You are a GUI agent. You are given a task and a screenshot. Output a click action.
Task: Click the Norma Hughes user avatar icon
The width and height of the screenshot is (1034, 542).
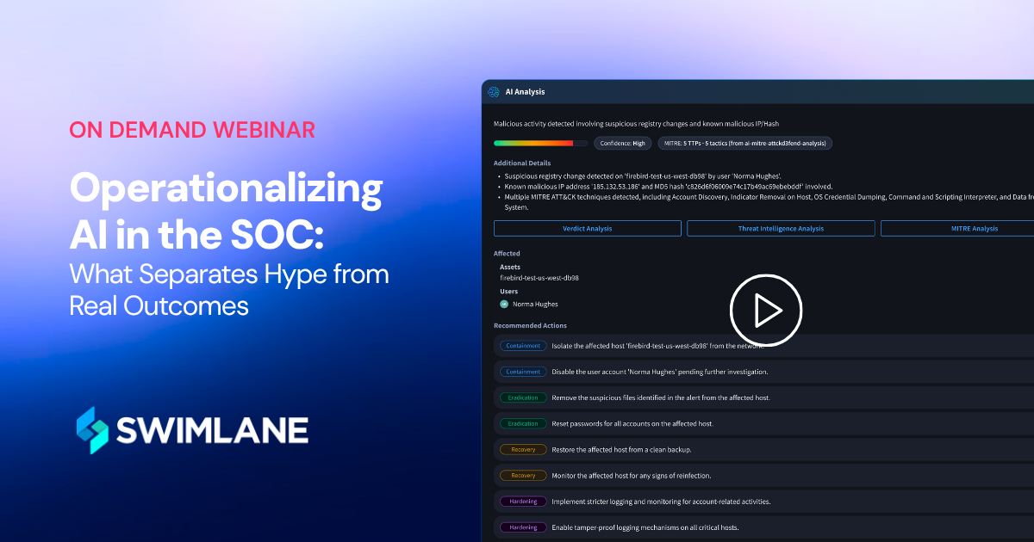point(504,304)
